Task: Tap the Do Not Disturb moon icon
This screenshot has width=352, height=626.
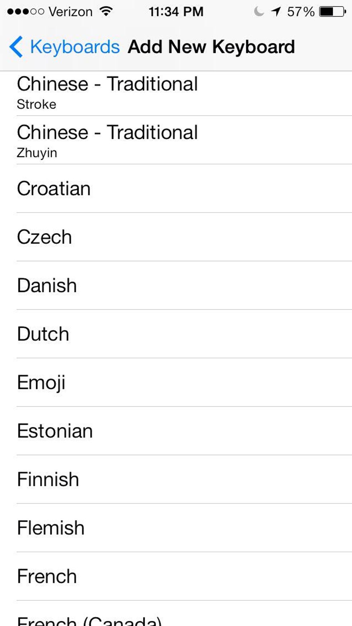Action: [259, 12]
